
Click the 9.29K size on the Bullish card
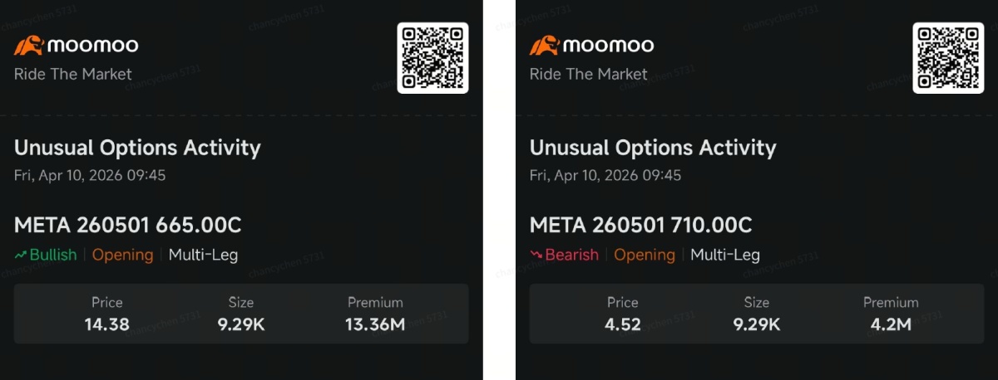(x=241, y=324)
